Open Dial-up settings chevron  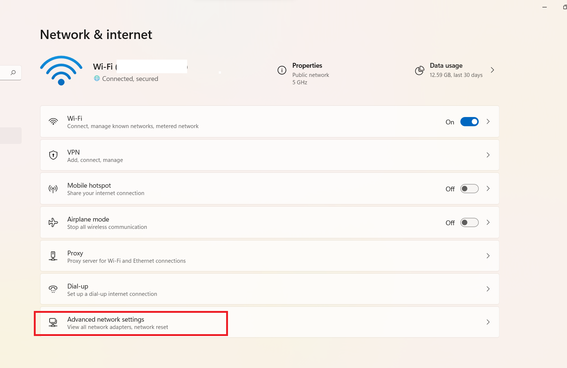point(488,289)
